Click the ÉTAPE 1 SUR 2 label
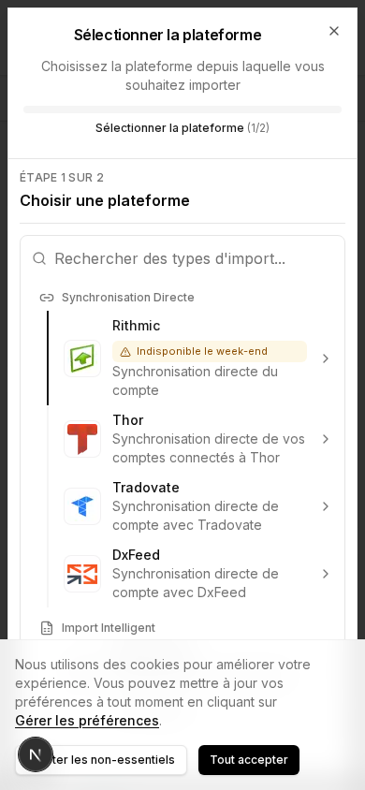The image size is (365, 790). click(62, 177)
